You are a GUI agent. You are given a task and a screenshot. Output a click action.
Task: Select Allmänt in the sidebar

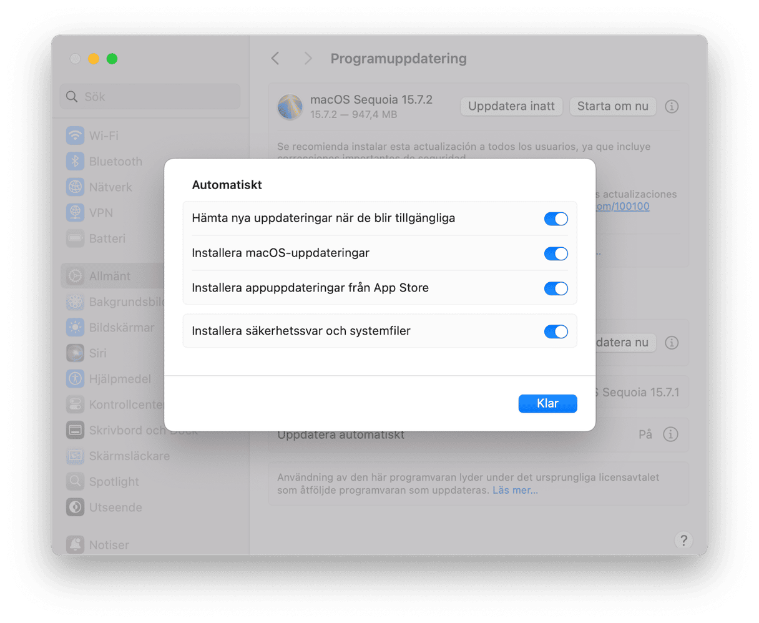[109, 276]
